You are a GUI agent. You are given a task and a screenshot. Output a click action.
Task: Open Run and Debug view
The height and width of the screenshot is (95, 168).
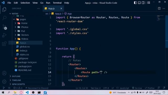[4, 35]
